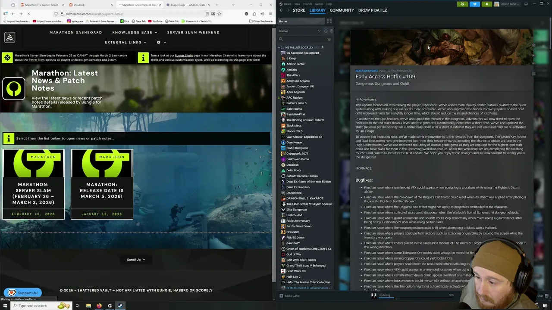Bookmark this page with the star icon
The image size is (552, 310).
point(219,14)
